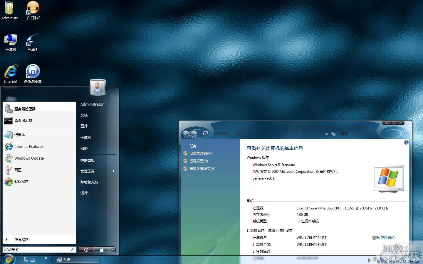This screenshot has height=264, width=423.
Task: Open the help icon in System window
Action: 406,142
